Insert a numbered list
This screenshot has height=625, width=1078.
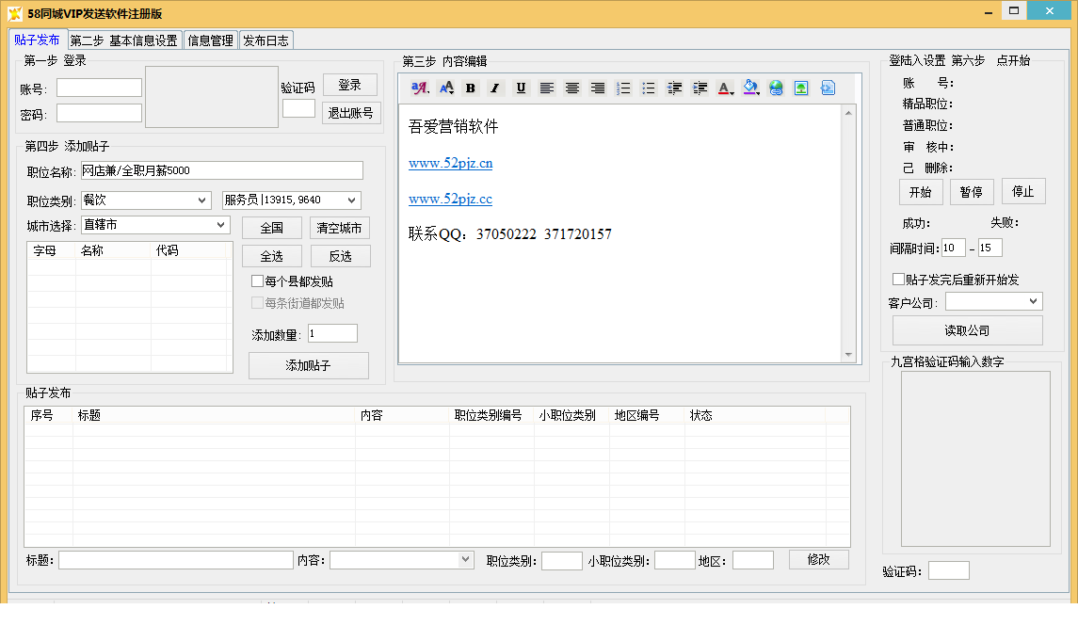tap(623, 88)
